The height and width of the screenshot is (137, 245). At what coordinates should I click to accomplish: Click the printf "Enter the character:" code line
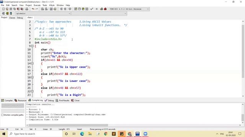65,53
